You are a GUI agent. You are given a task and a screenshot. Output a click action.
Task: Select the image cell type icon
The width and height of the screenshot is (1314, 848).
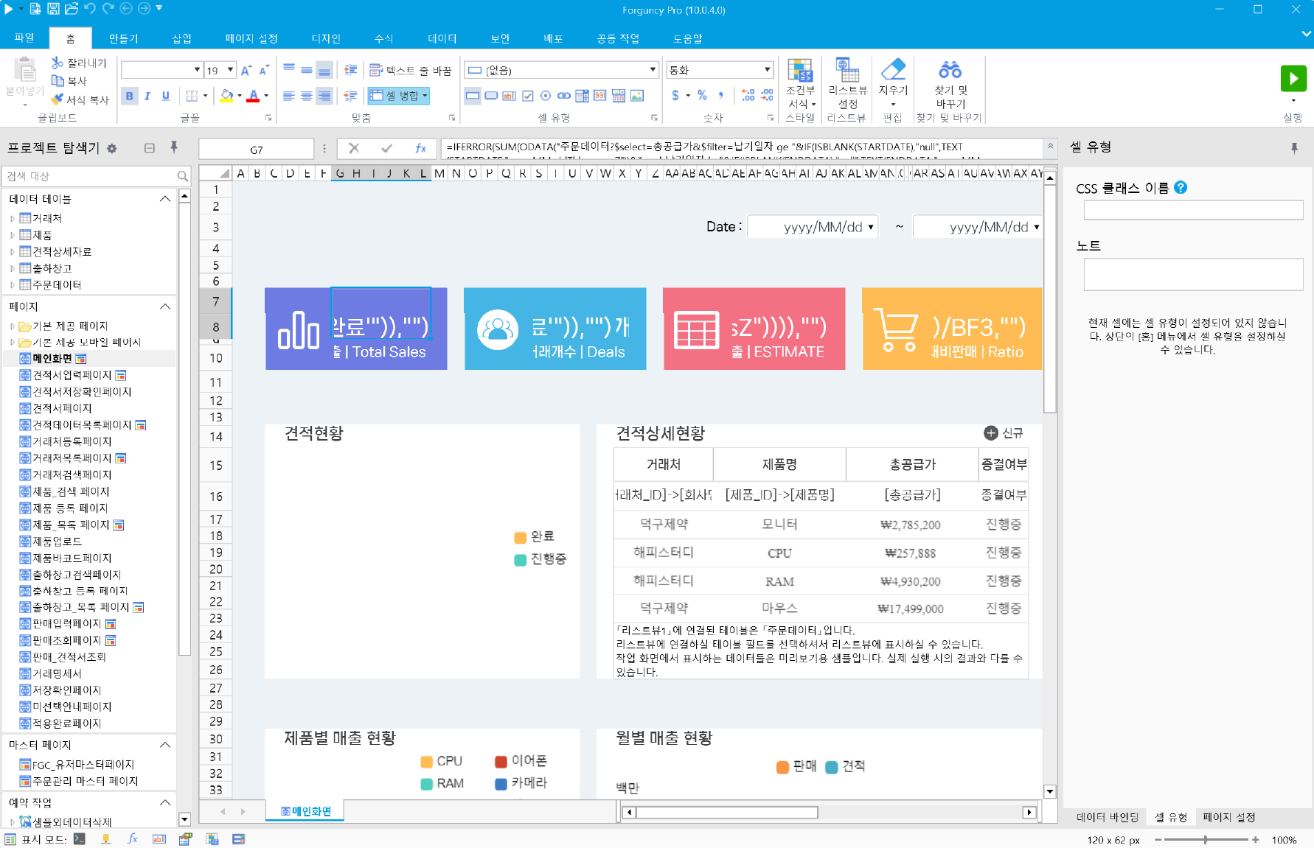point(637,96)
